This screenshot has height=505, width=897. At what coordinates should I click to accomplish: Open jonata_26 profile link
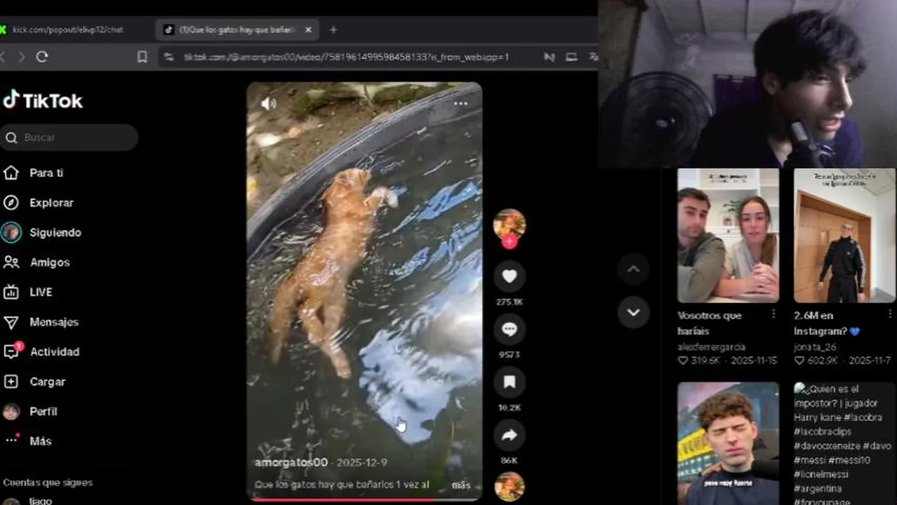815,346
